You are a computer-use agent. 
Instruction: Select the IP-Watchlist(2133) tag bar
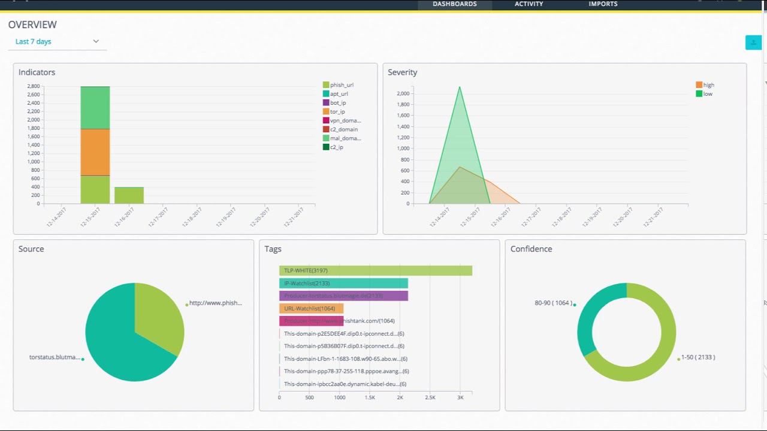pos(343,283)
